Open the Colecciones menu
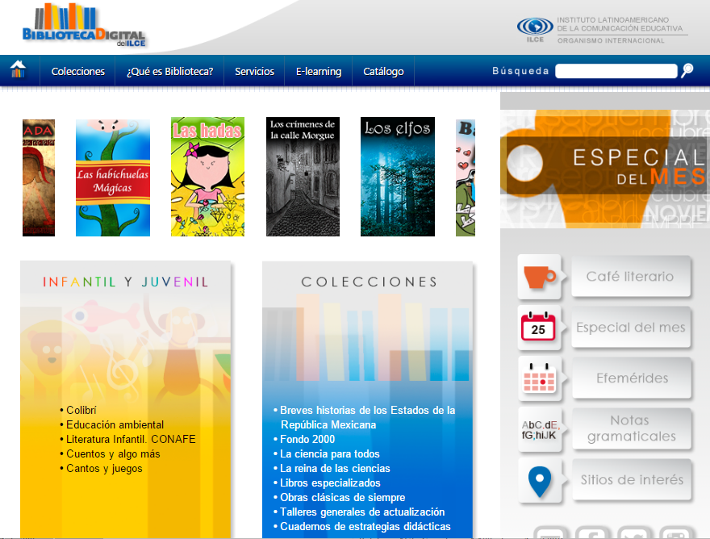710x539 pixels. click(x=78, y=71)
